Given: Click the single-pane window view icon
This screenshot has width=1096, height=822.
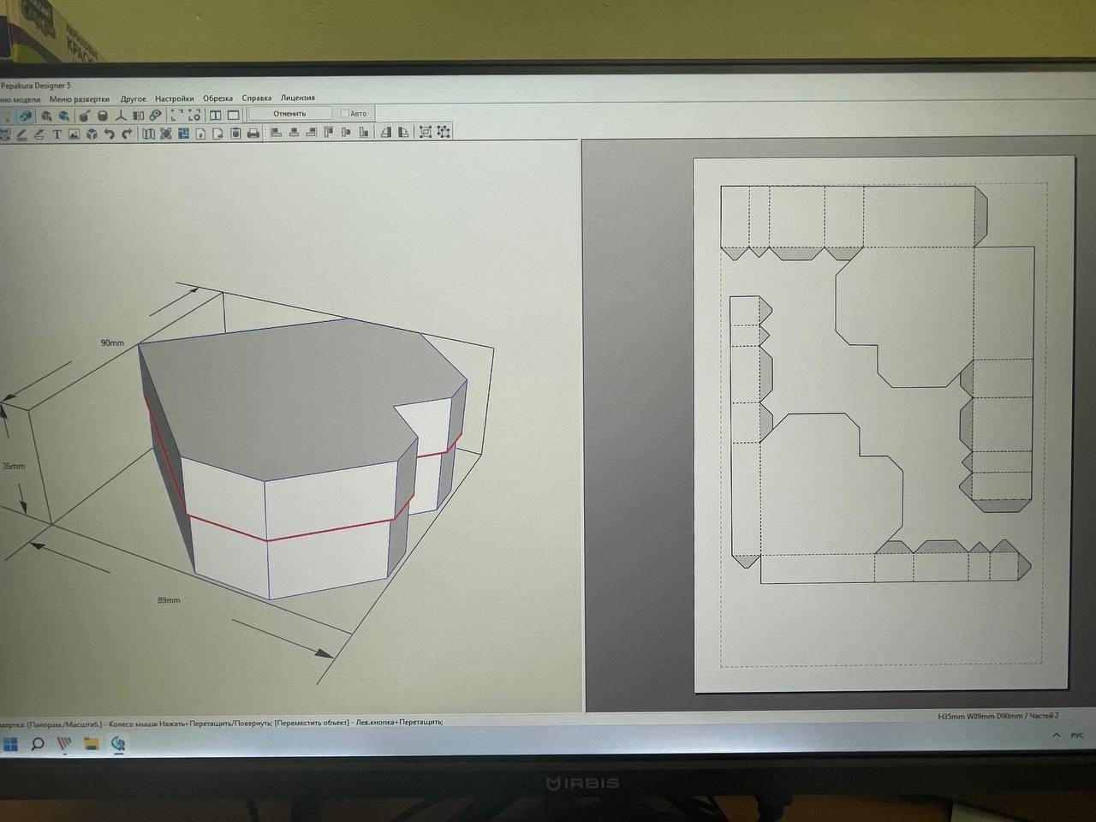Looking at the screenshot, I should 233,115.
